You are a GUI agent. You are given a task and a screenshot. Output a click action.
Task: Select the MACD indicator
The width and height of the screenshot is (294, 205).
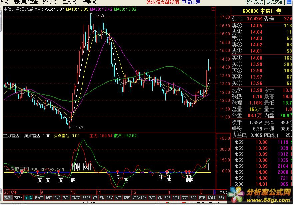tap(39, 197)
